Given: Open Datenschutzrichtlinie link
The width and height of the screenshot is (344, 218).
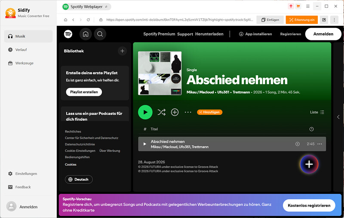Looking at the screenshot, I should coord(80,144).
